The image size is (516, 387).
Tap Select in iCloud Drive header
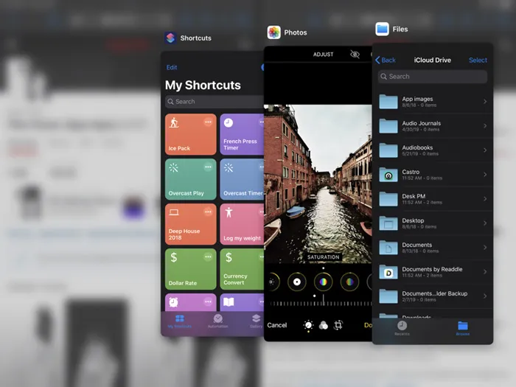478,60
